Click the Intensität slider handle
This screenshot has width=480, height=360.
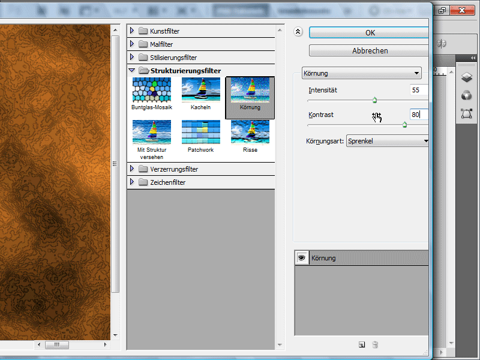pos(374,100)
